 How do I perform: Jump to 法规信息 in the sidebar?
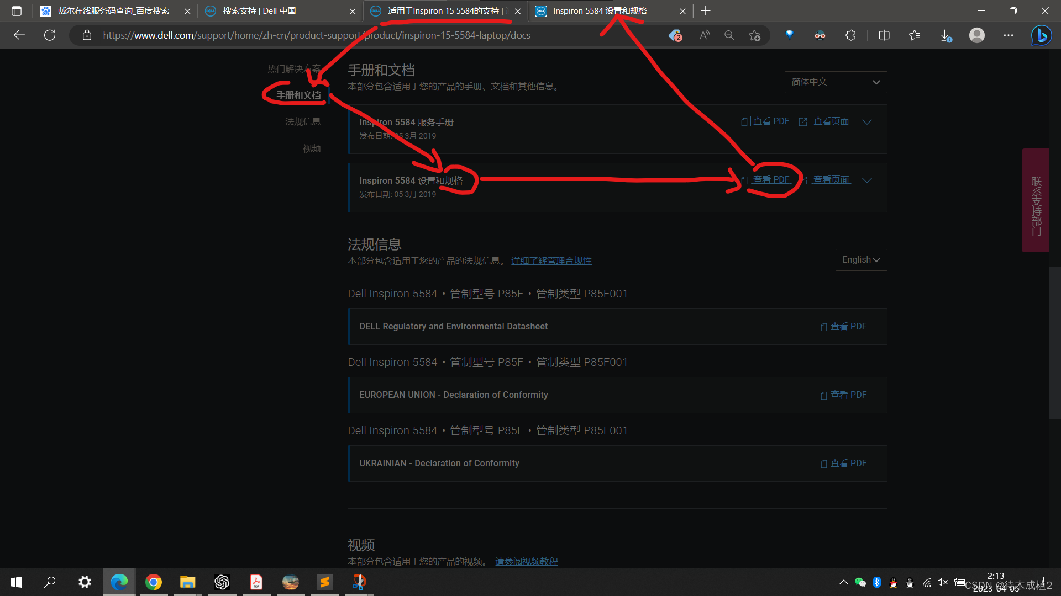303,121
